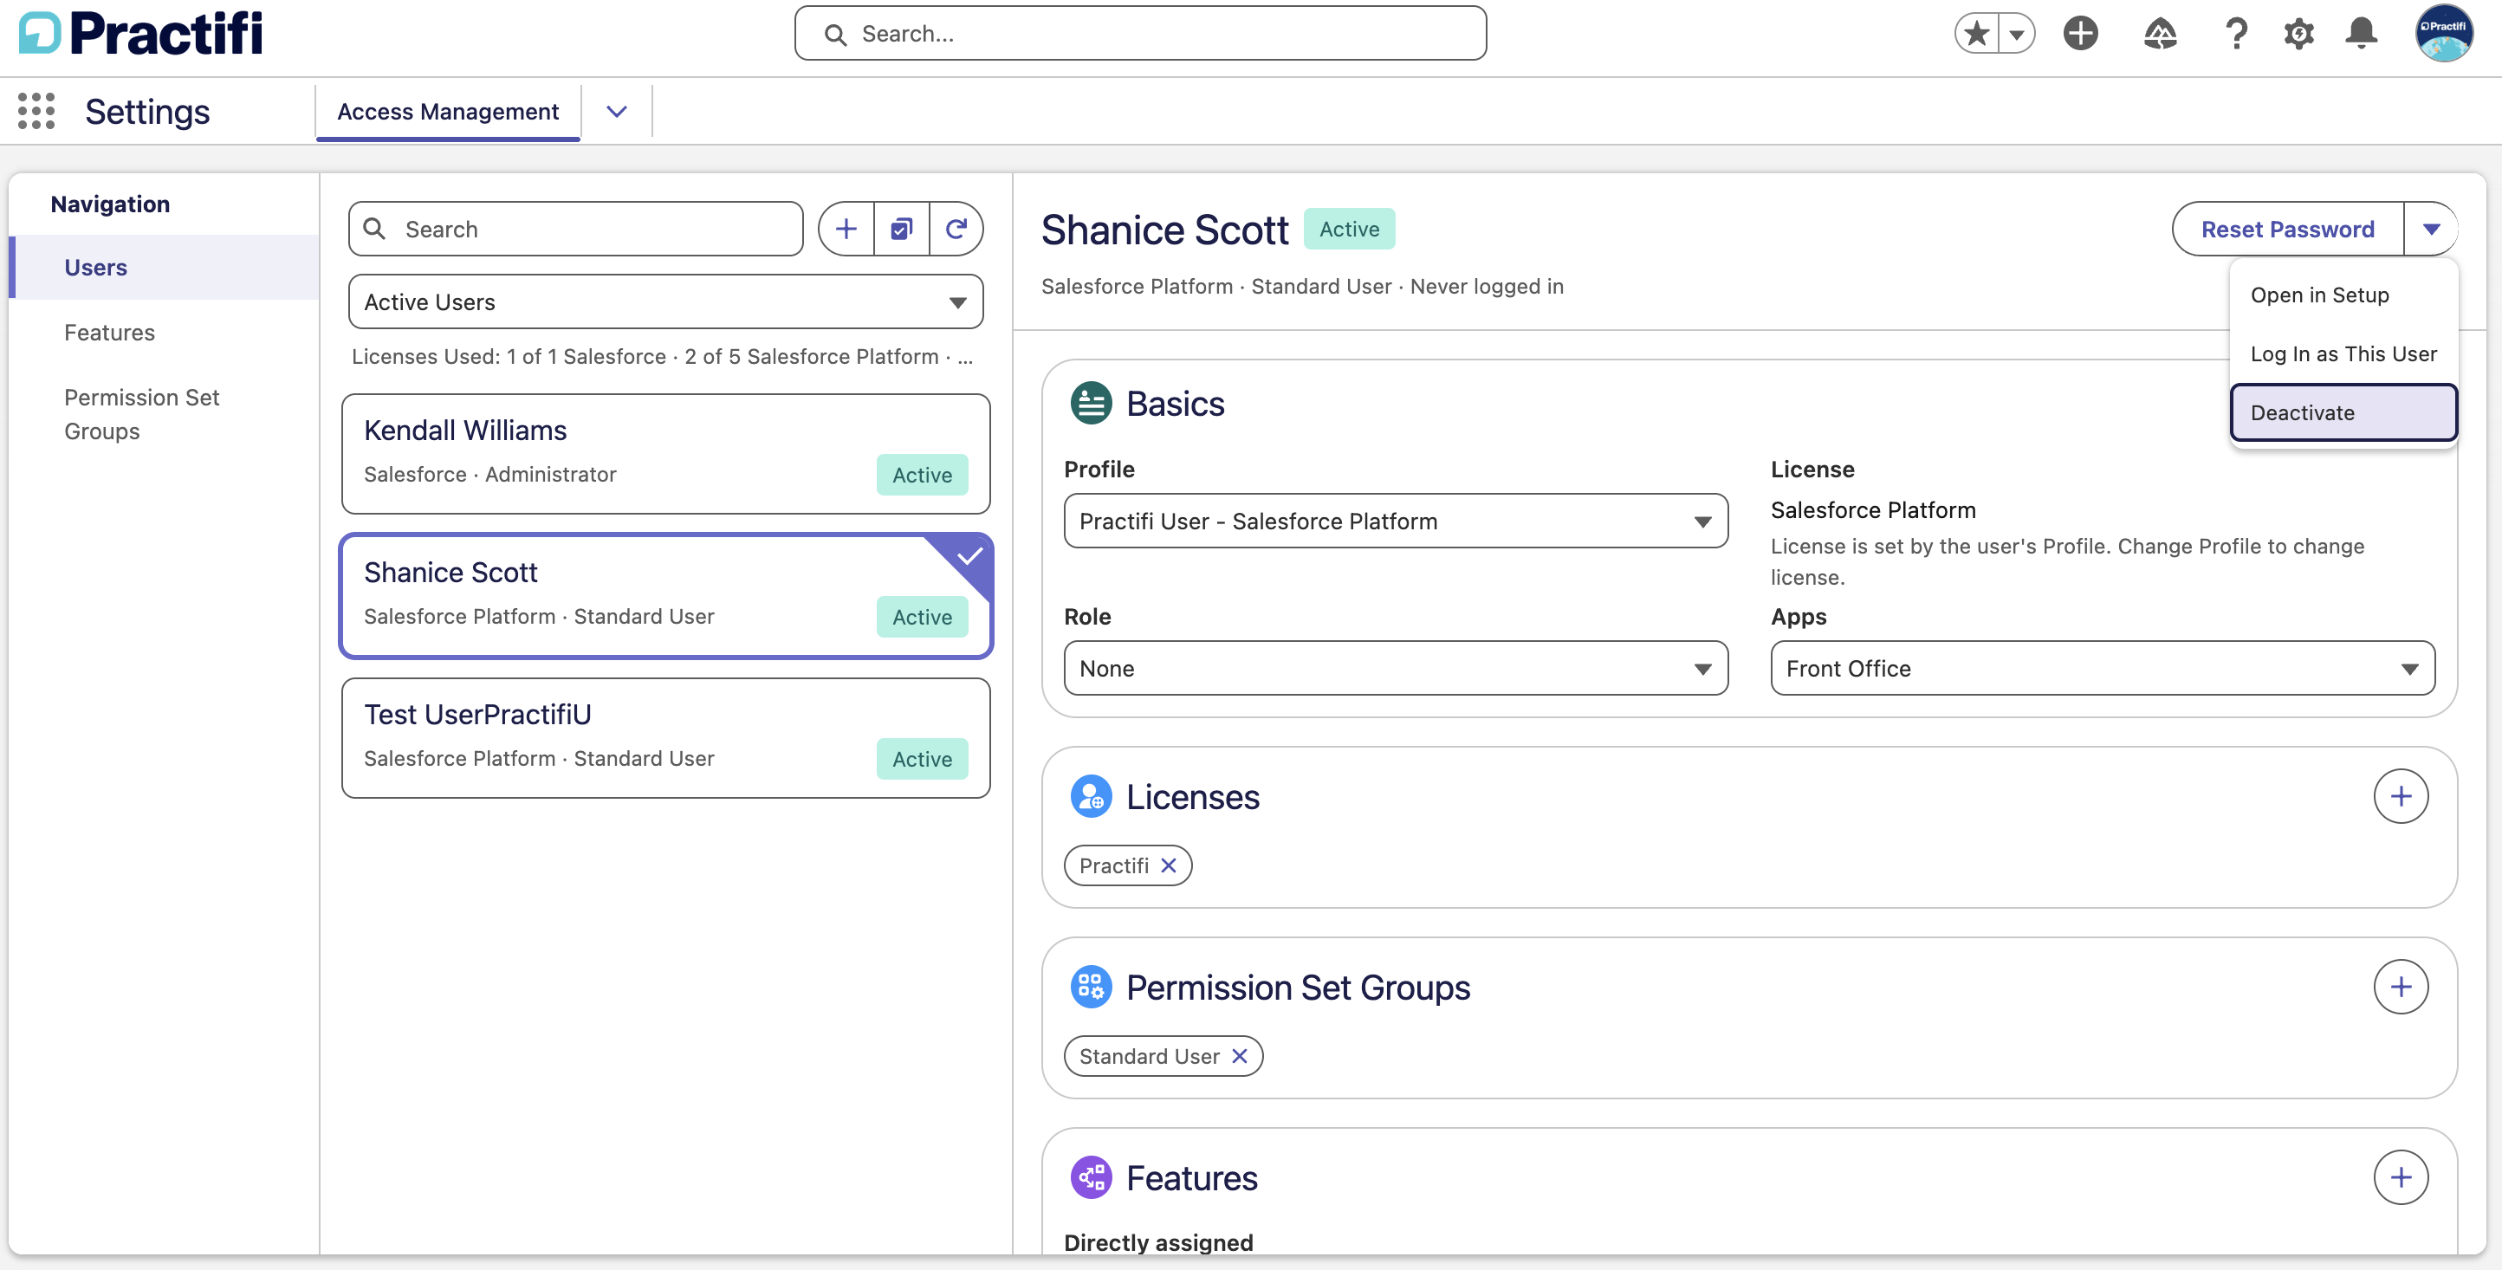Open the global create plus icon
The height and width of the screenshot is (1270, 2502).
click(x=2080, y=34)
